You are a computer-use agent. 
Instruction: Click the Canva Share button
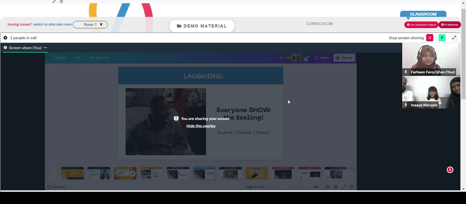click(322, 58)
